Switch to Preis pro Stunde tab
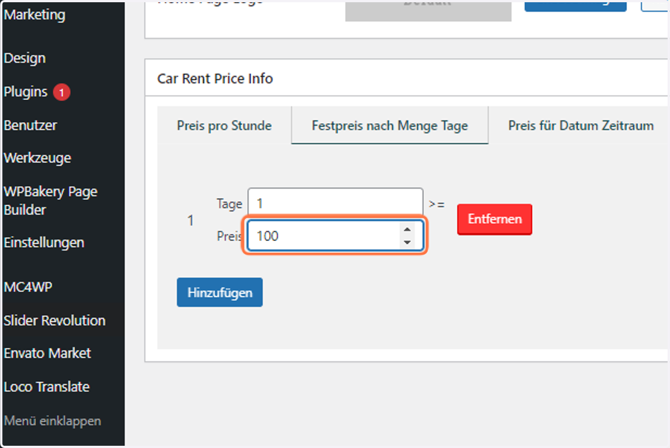670x448 pixels. click(224, 126)
